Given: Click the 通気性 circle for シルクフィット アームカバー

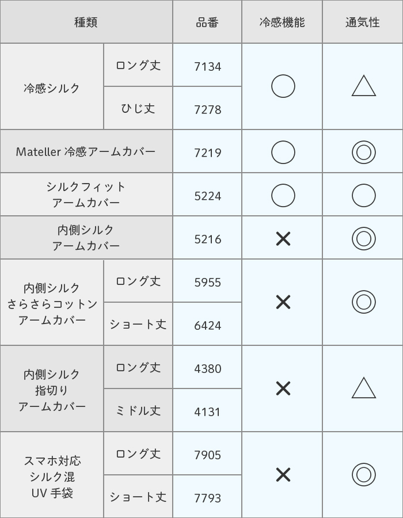Looking at the screenshot, I should coord(363,196).
